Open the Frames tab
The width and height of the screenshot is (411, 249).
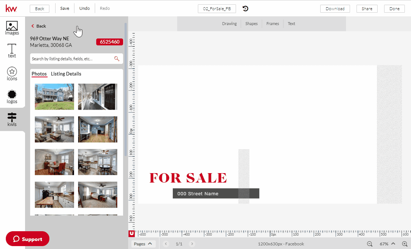tap(272, 24)
